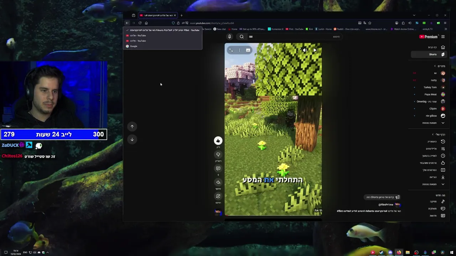Expand show more under the You section
This screenshot has height=256, width=456.
tap(429, 184)
